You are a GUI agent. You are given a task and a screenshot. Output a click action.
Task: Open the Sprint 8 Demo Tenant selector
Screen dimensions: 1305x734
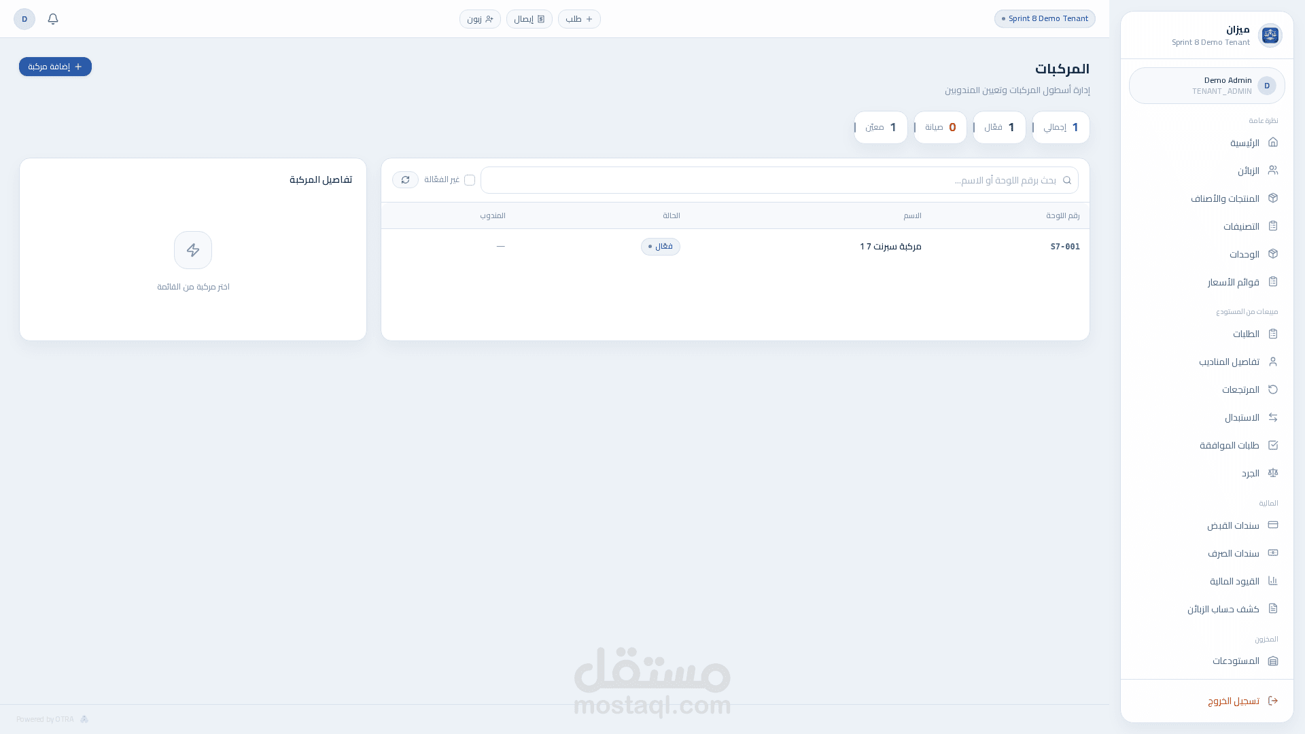[1045, 19]
